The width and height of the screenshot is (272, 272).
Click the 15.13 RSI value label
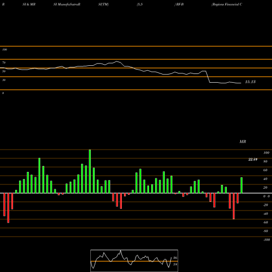[x=250, y=82]
